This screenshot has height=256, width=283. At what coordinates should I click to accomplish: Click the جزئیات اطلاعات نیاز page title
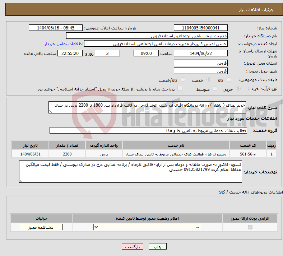(256, 10)
